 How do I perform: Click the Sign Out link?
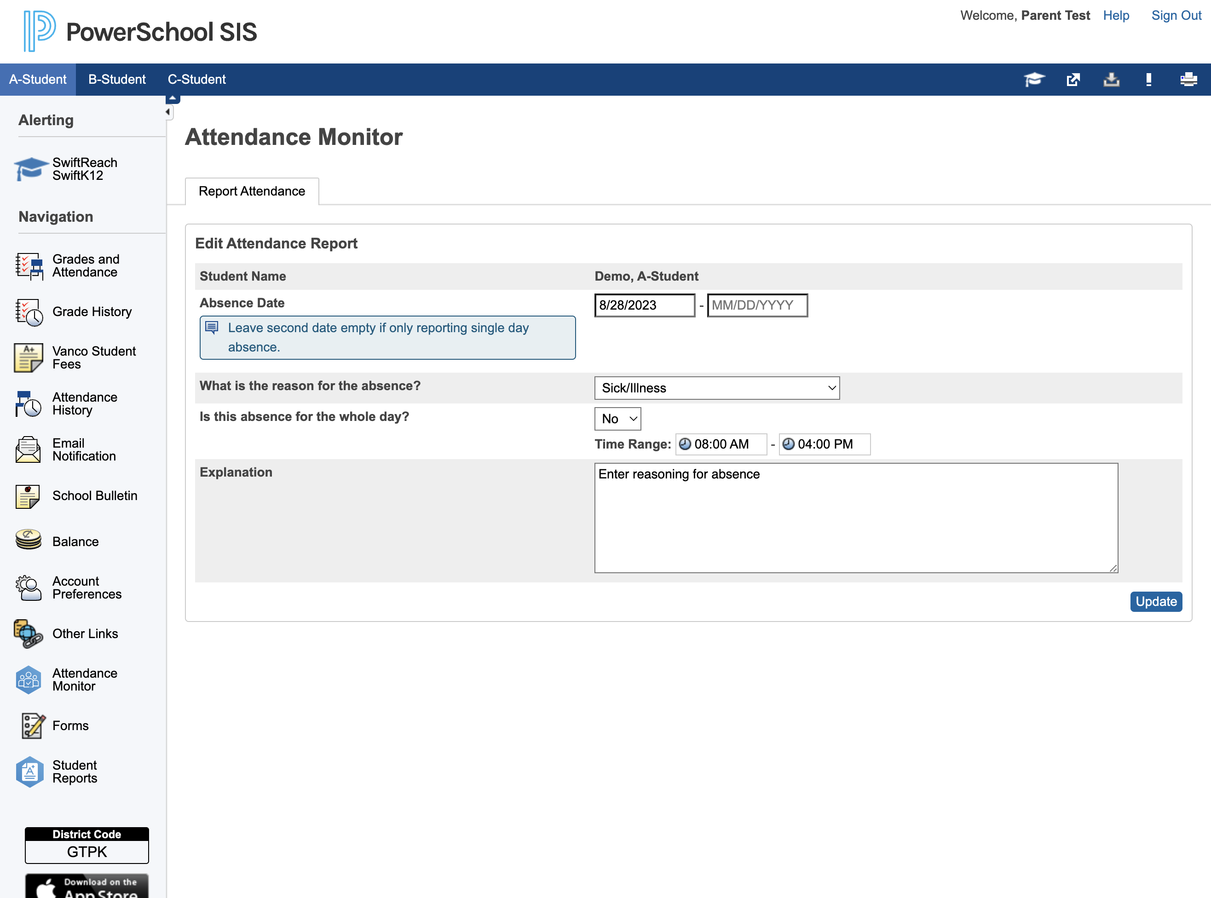[1176, 15]
